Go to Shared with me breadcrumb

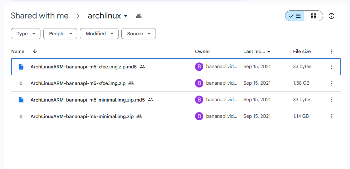coord(40,16)
